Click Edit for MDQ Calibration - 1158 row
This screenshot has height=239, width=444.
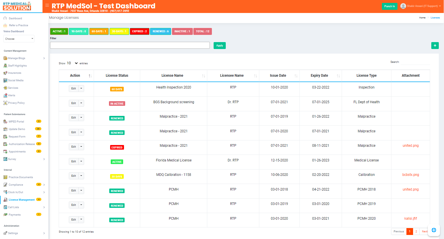(x=74, y=176)
